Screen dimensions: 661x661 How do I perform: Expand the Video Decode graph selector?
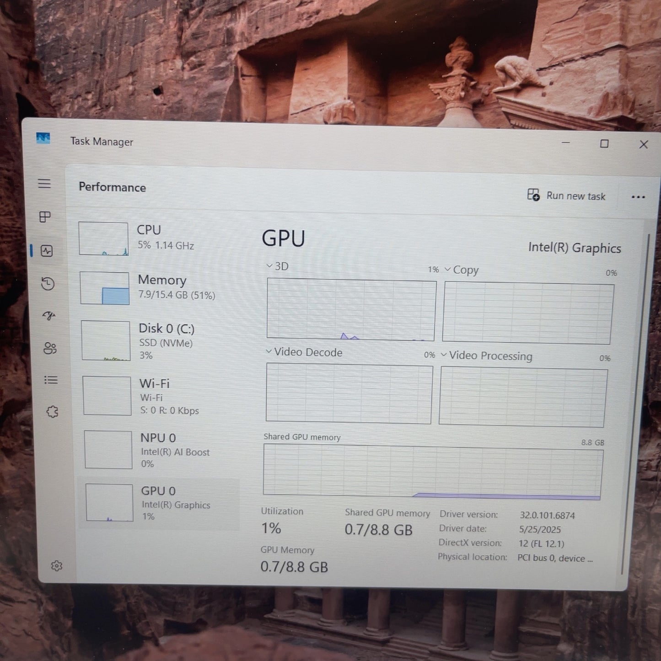[x=269, y=352]
